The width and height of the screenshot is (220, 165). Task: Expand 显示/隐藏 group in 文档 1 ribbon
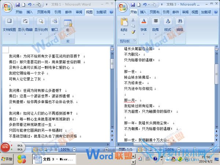pyautogui.click(x=25, y=30)
